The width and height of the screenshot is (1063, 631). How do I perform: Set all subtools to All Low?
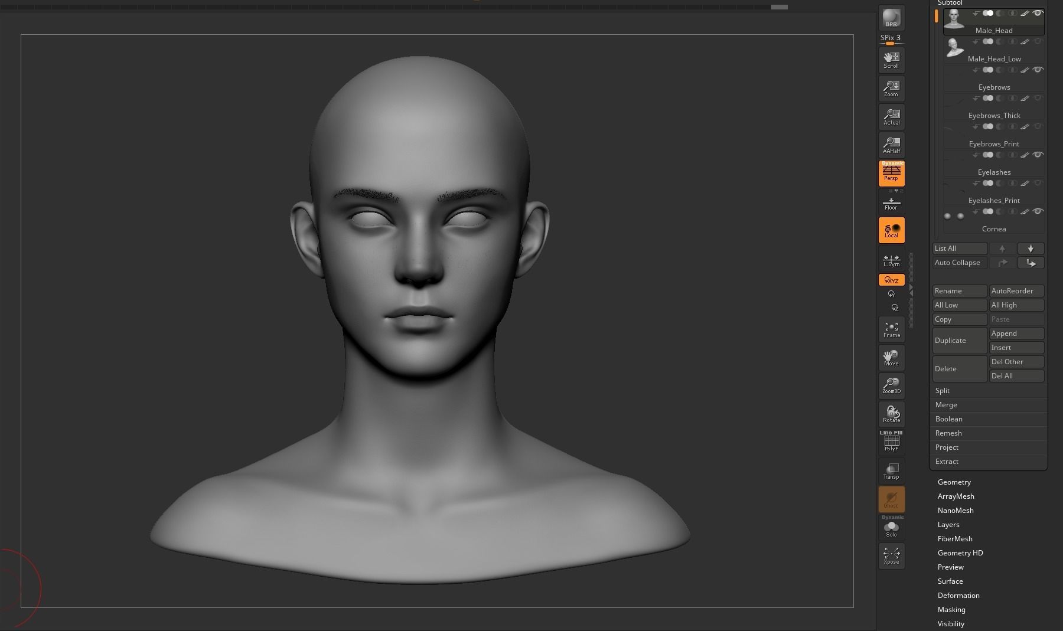coord(960,305)
